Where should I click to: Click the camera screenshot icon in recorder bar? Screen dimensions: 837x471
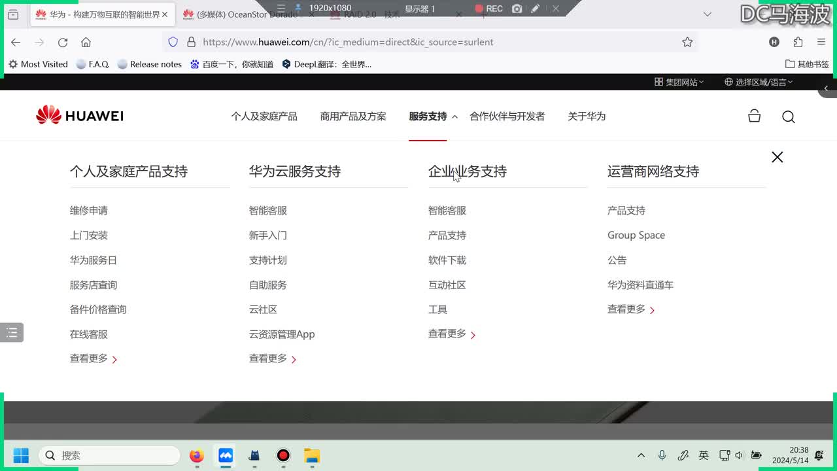[517, 9]
